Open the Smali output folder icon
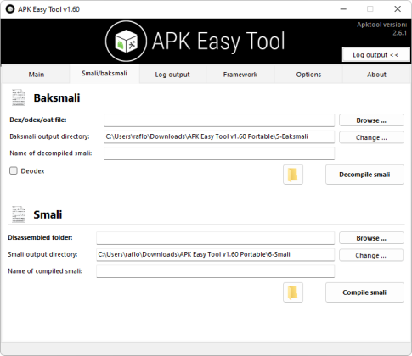The image size is (412, 356). point(293,292)
